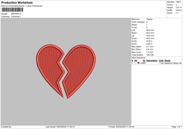Click the 'Left:' value '48.5 mm'
The height and width of the screenshot is (129, 183).
click(150, 30)
